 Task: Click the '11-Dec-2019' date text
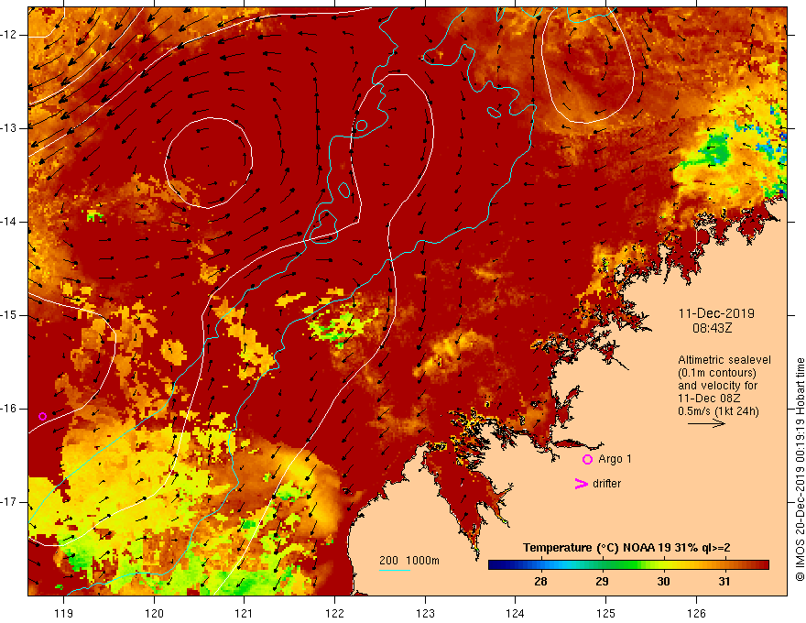pos(716,313)
